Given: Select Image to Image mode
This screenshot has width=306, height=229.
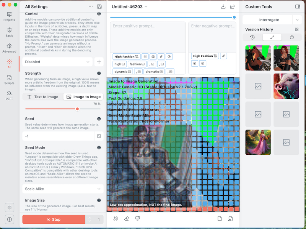Looking at the screenshot, I should click(83, 97).
